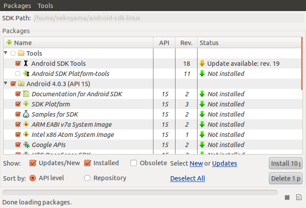The height and width of the screenshot is (208, 306).
Task: Click the Samples for SDK flask icon
Action: (x=26, y=114)
